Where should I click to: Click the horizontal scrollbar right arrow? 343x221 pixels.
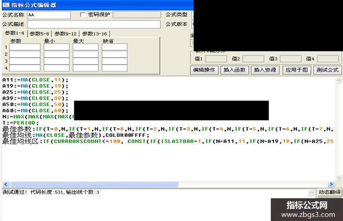pos(331,184)
